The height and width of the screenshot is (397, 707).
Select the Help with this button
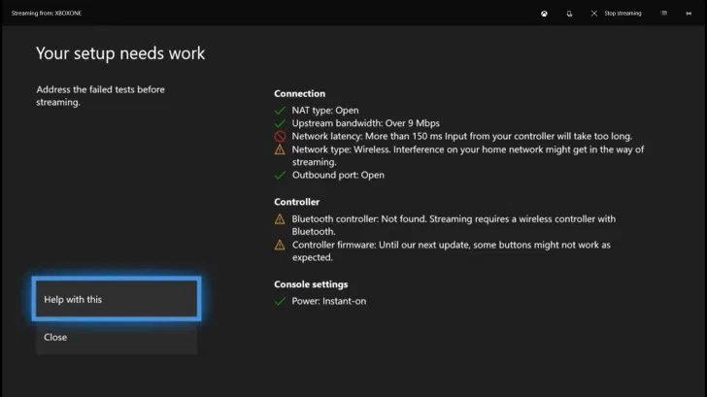point(117,299)
